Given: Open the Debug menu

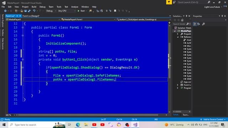Looking at the screenshot, I should coord(42,7).
